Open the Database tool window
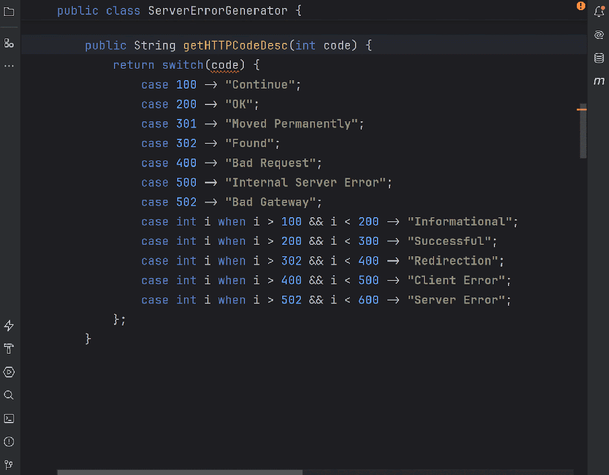609x475 pixels. coord(599,58)
